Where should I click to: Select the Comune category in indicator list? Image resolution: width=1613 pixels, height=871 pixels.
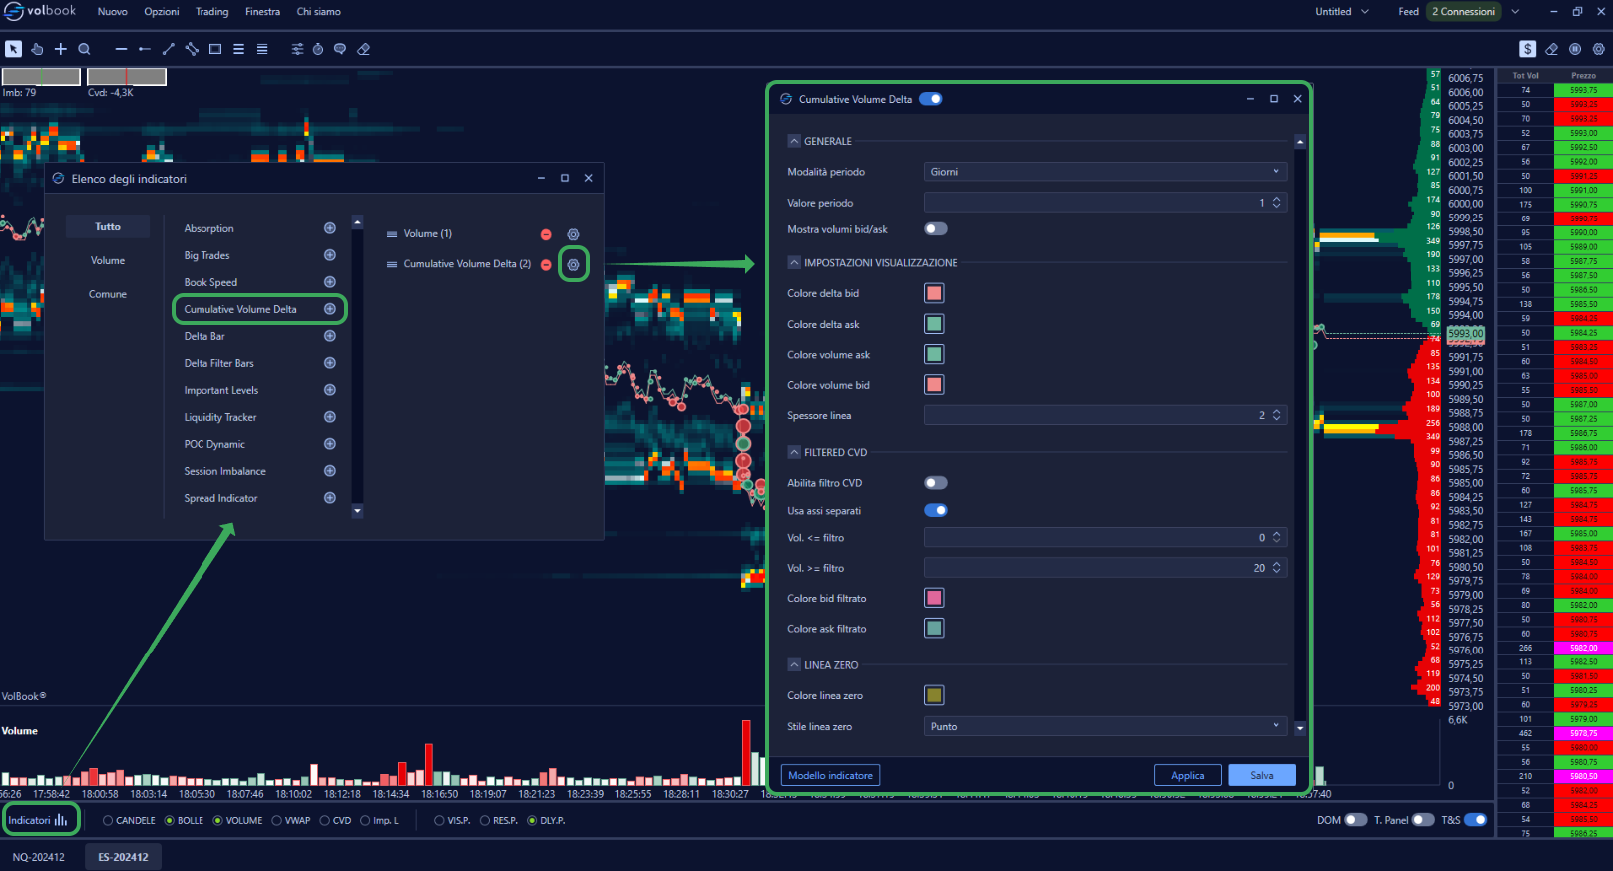108,294
